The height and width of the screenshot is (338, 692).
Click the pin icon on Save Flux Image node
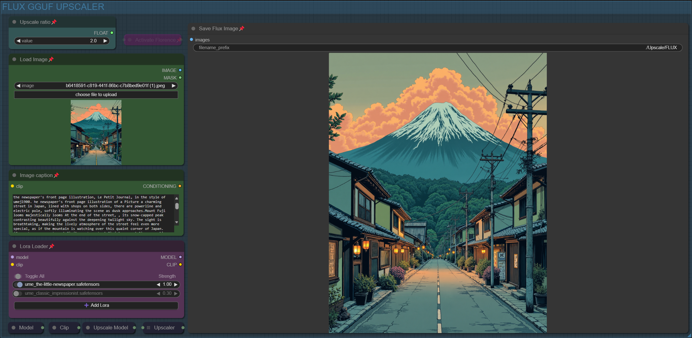click(x=242, y=28)
